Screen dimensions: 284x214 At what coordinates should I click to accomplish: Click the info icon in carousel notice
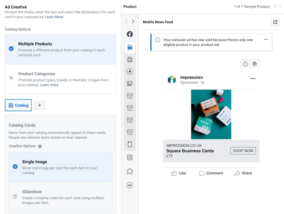pos(158,40)
